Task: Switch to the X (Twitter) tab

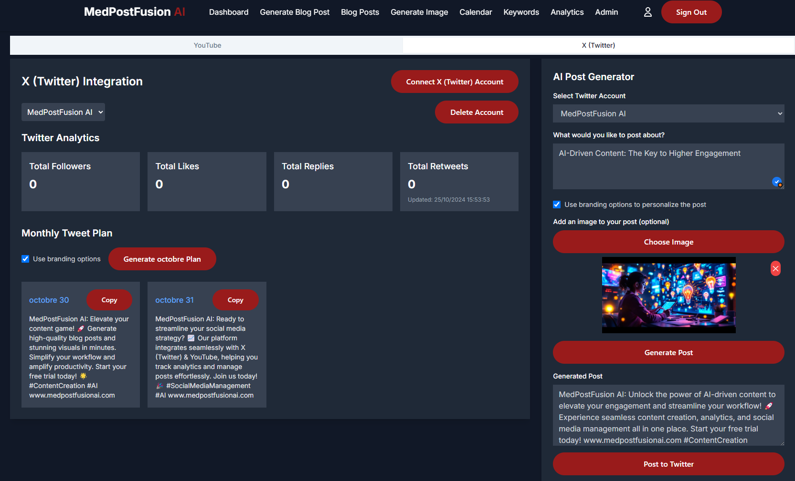Action: tap(598, 45)
